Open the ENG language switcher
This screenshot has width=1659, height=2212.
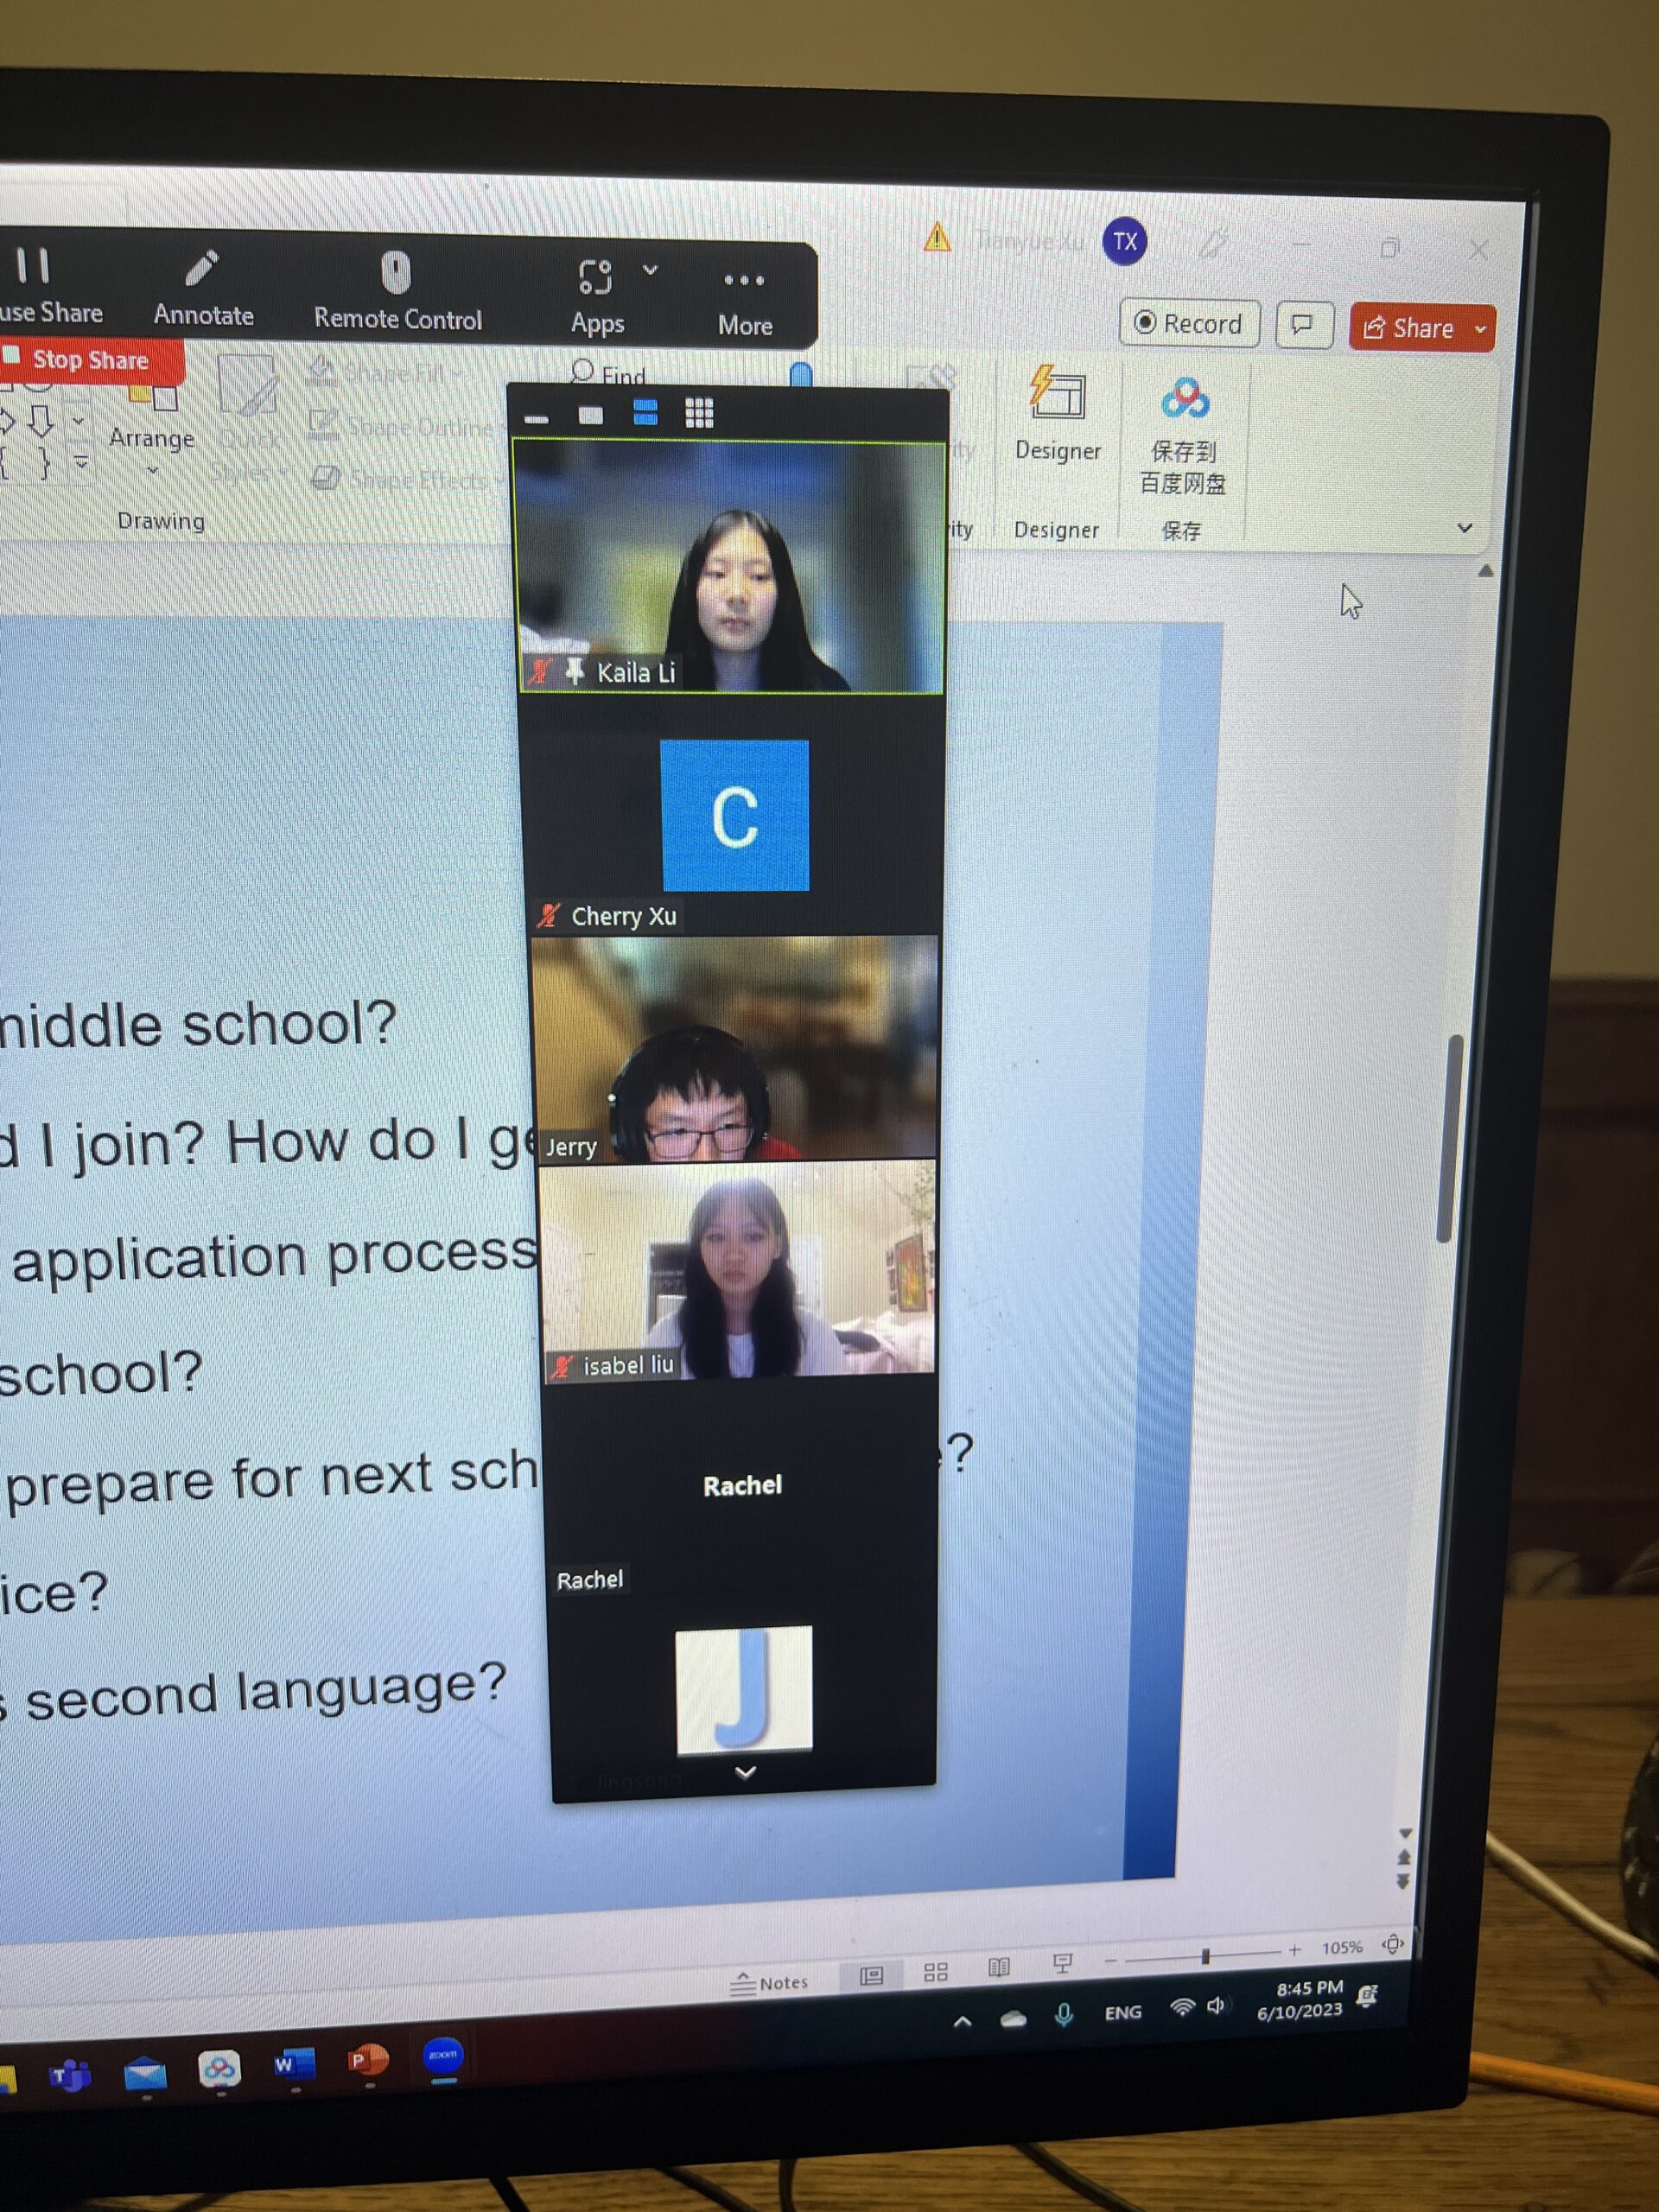tap(1122, 2012)
